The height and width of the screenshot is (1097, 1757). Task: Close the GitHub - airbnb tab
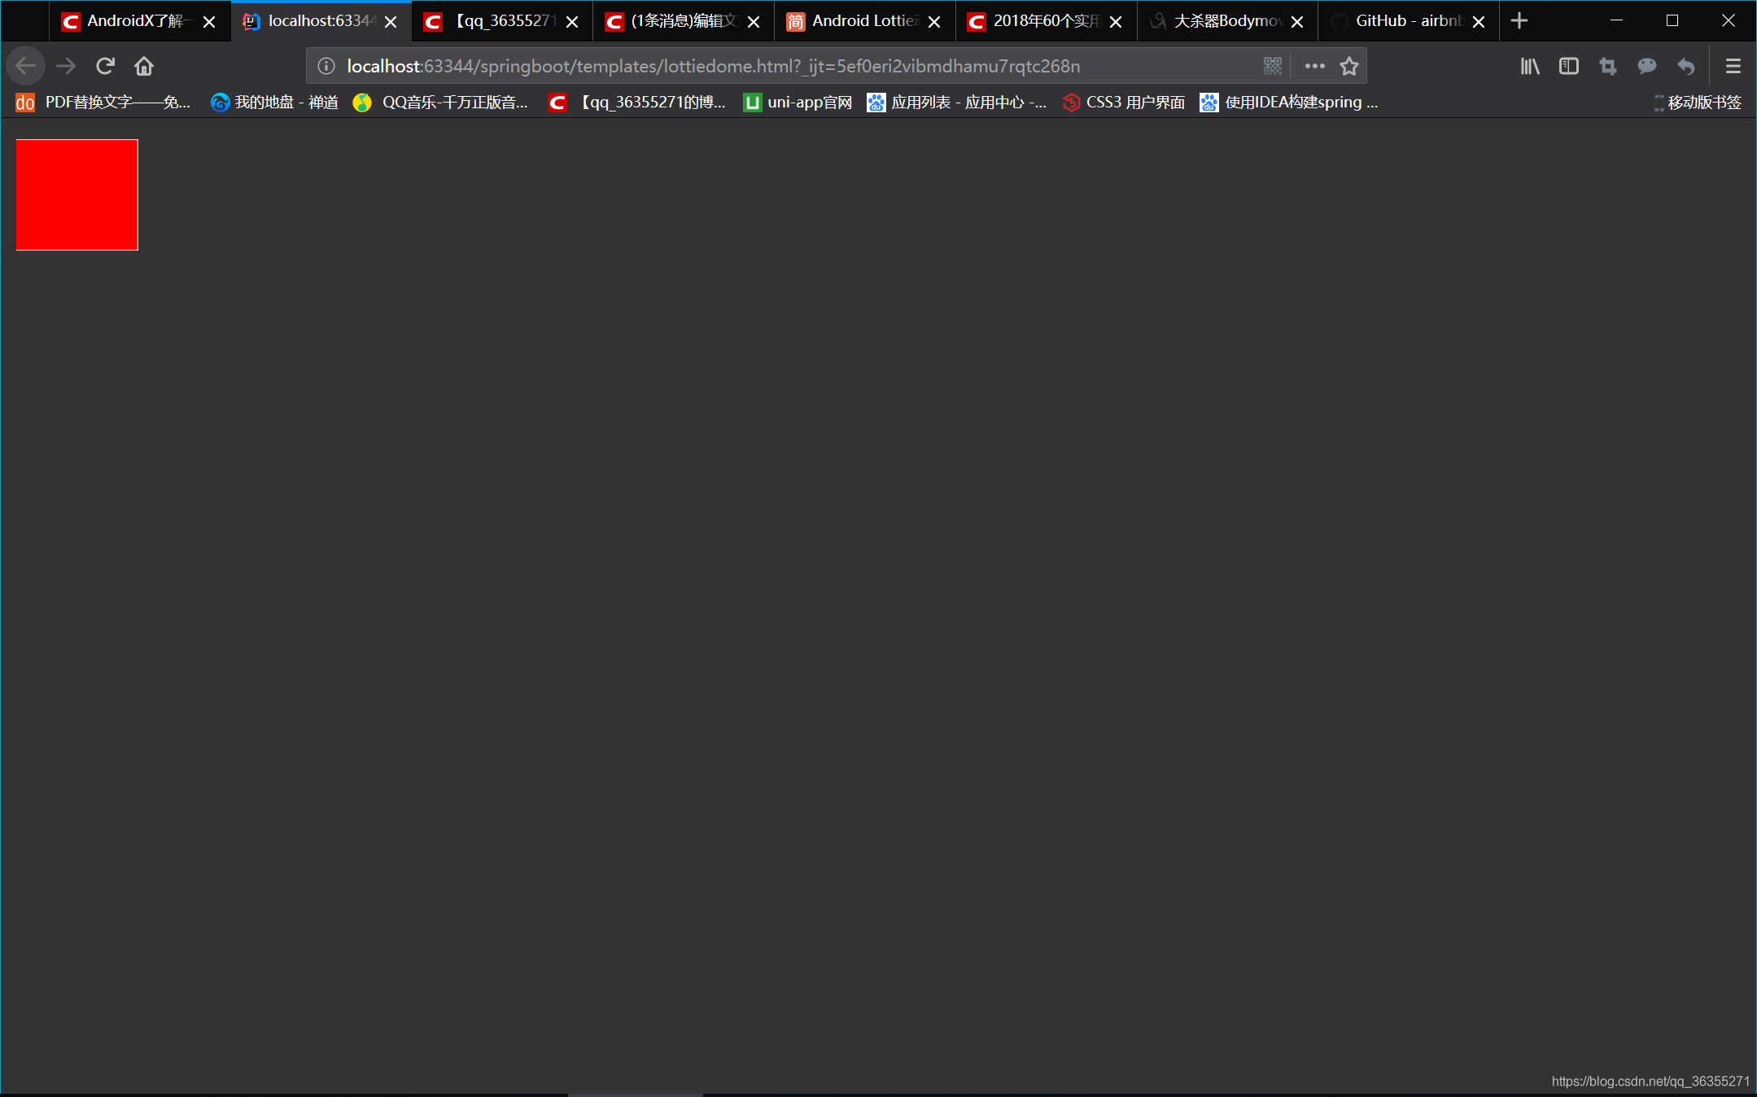pos(1479,22)
